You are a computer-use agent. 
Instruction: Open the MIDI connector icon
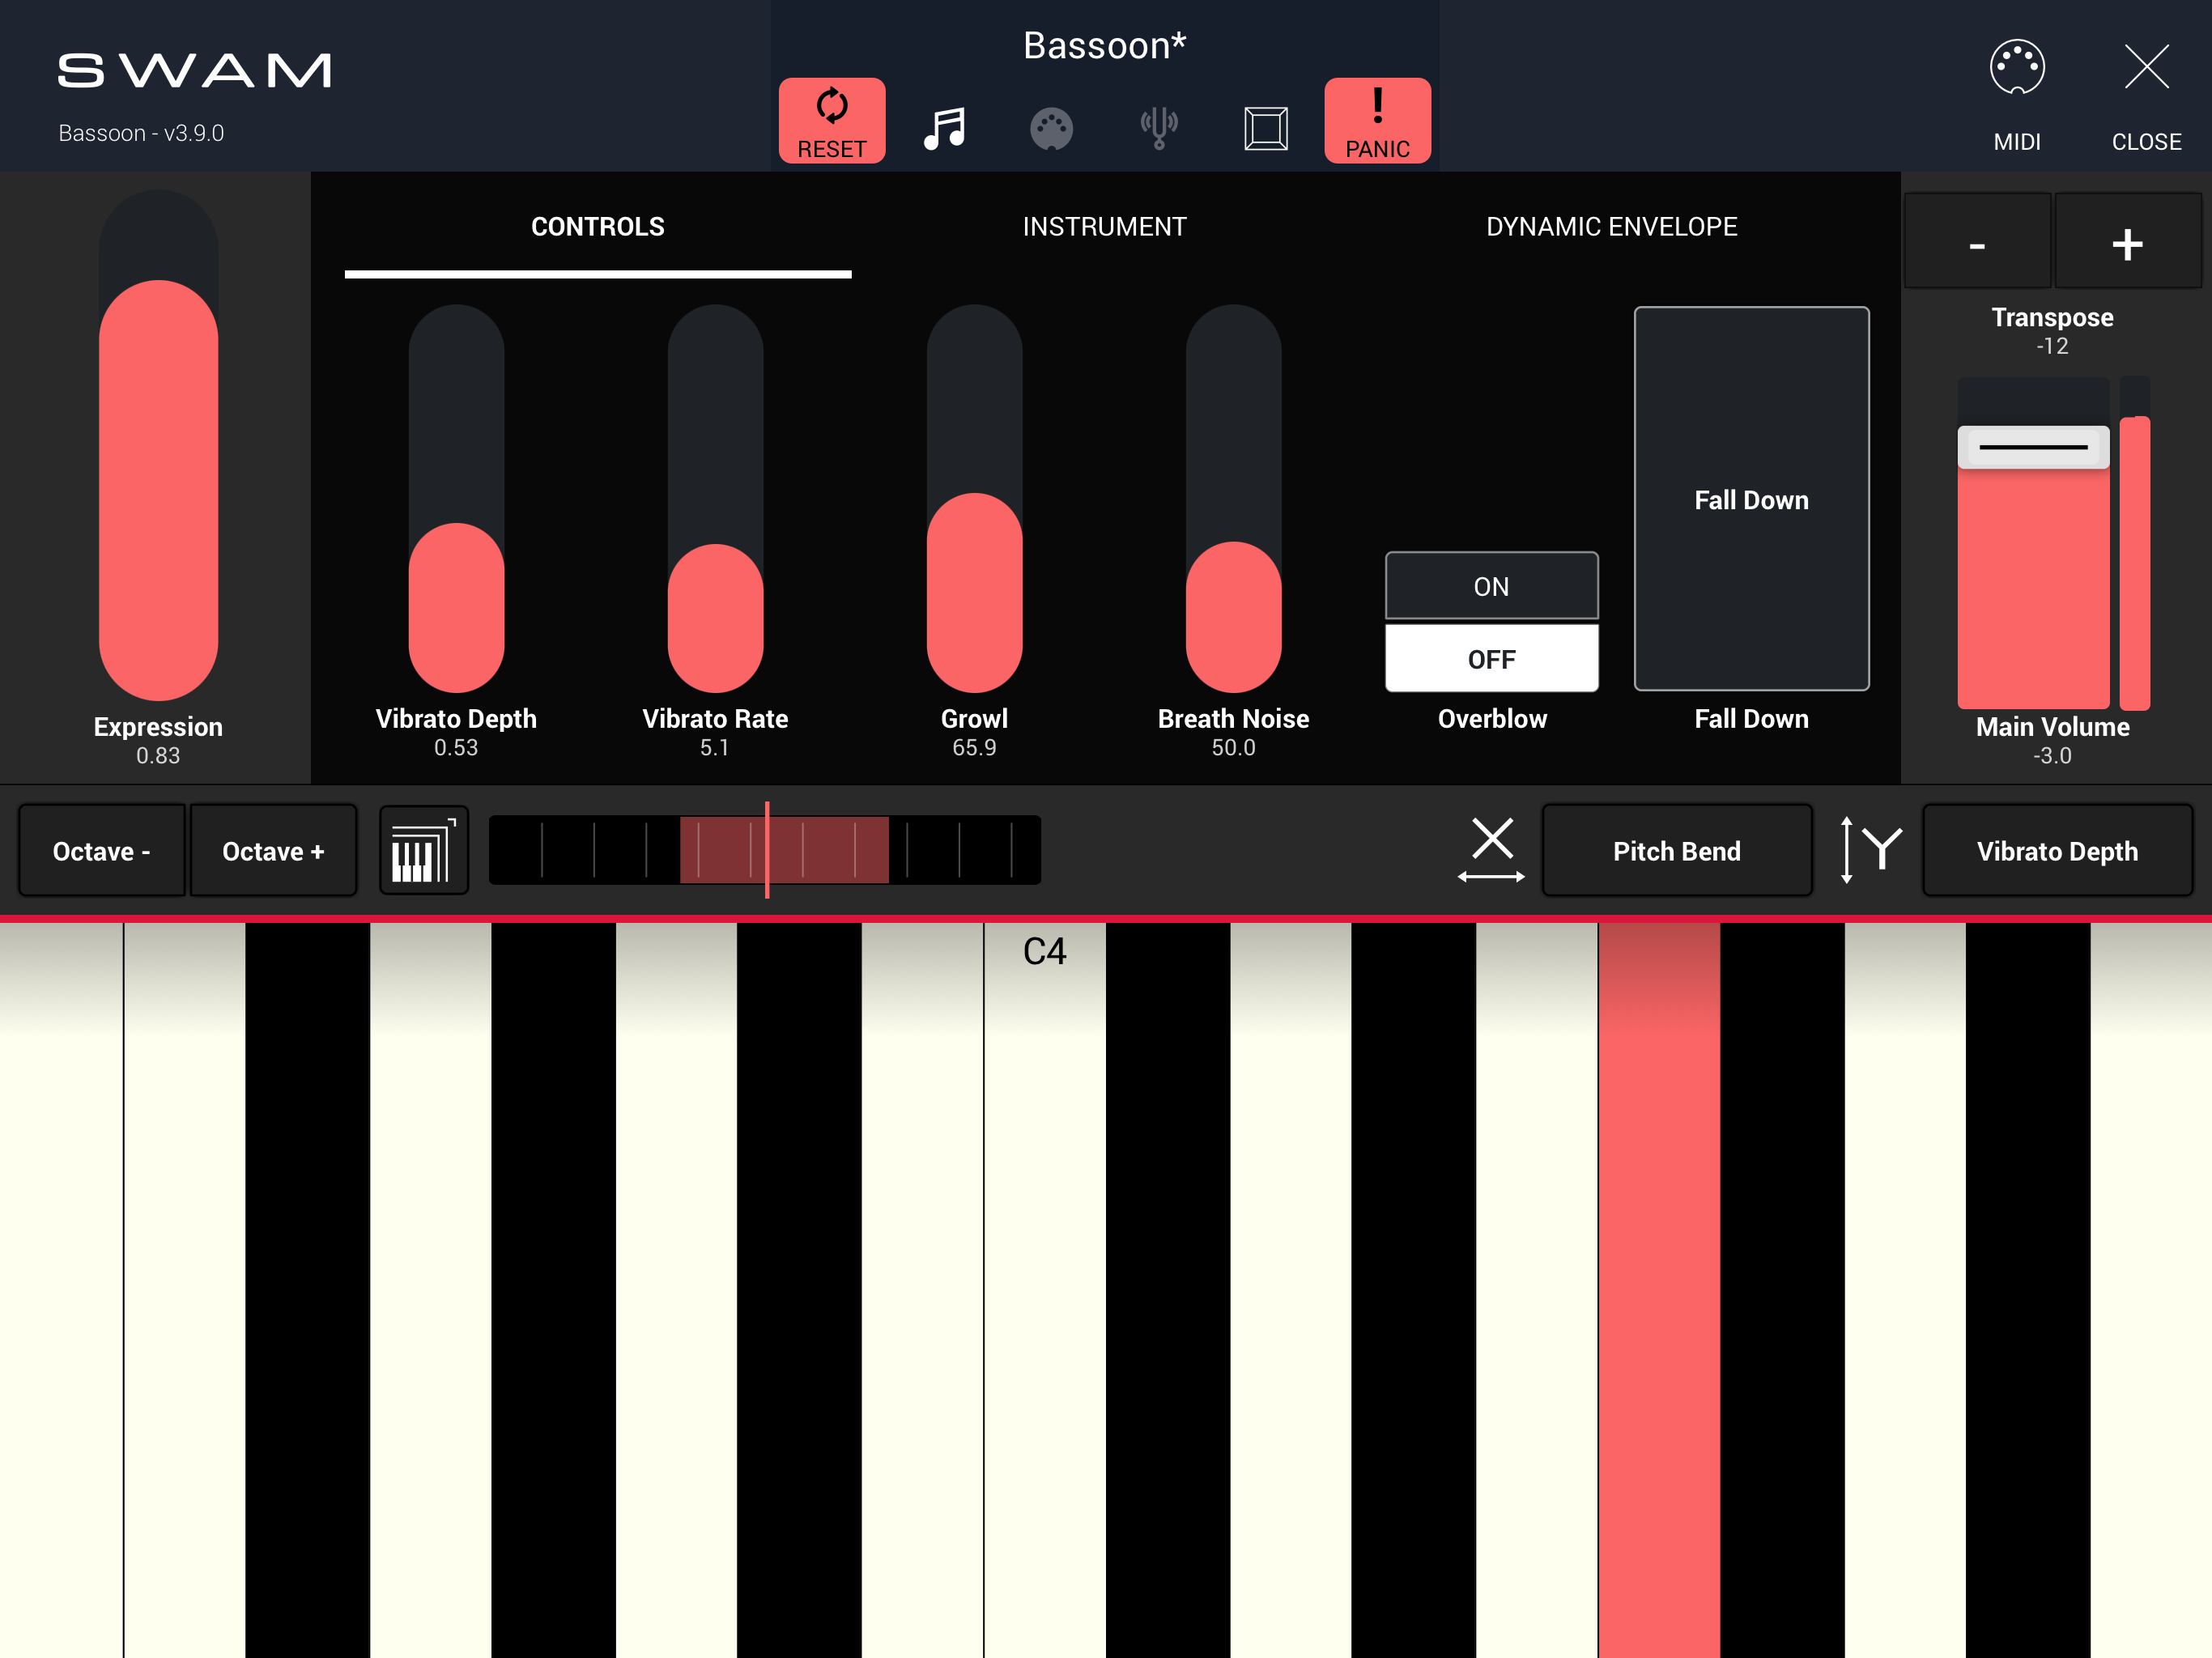pos(2017,67)
